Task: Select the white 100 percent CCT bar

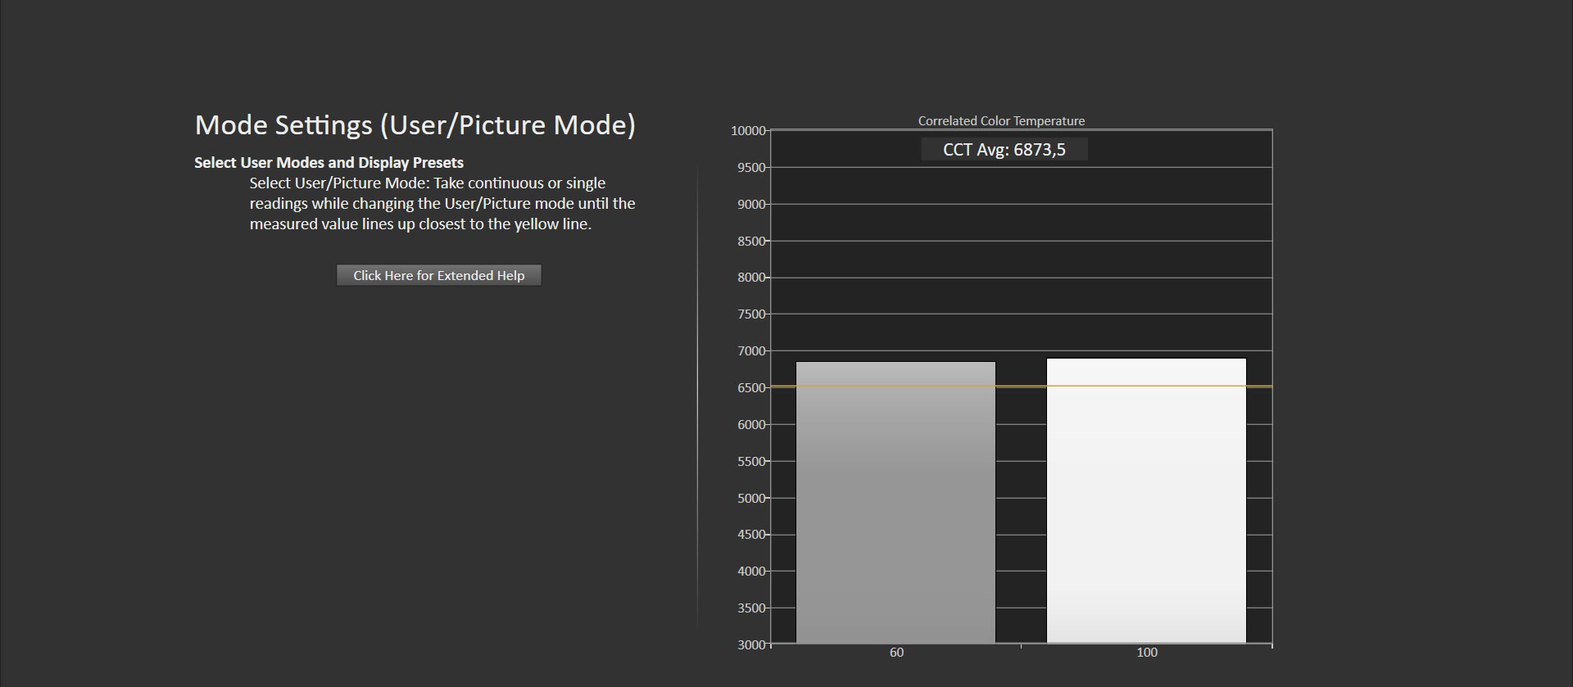Action: pyautogui.click(x=1146, y=501)
